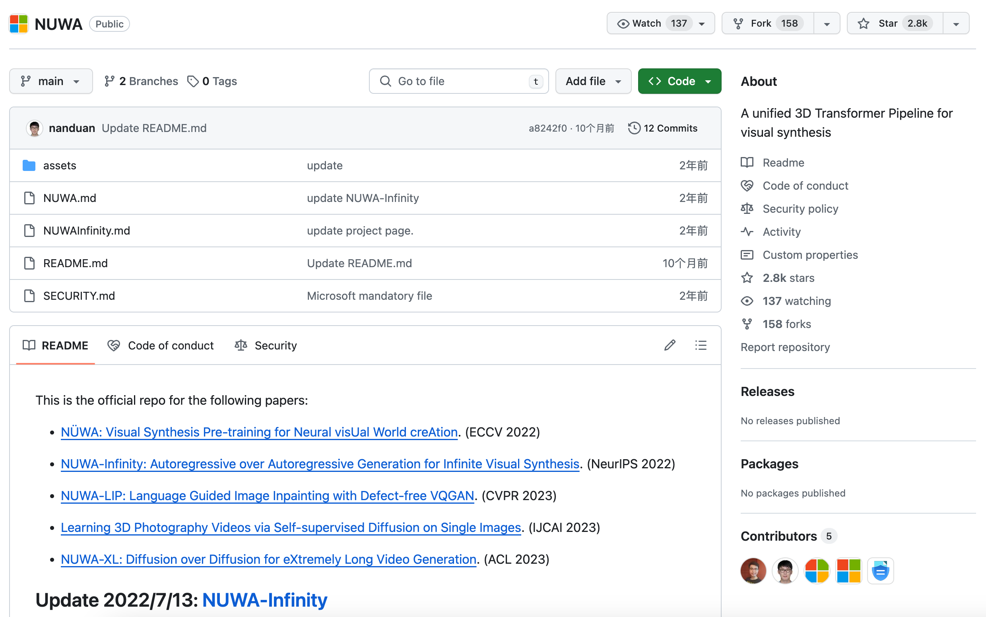This screenshot has height=617, width=986.
Task: Click the Star icon to star repo
Action: tap(864, 23)
